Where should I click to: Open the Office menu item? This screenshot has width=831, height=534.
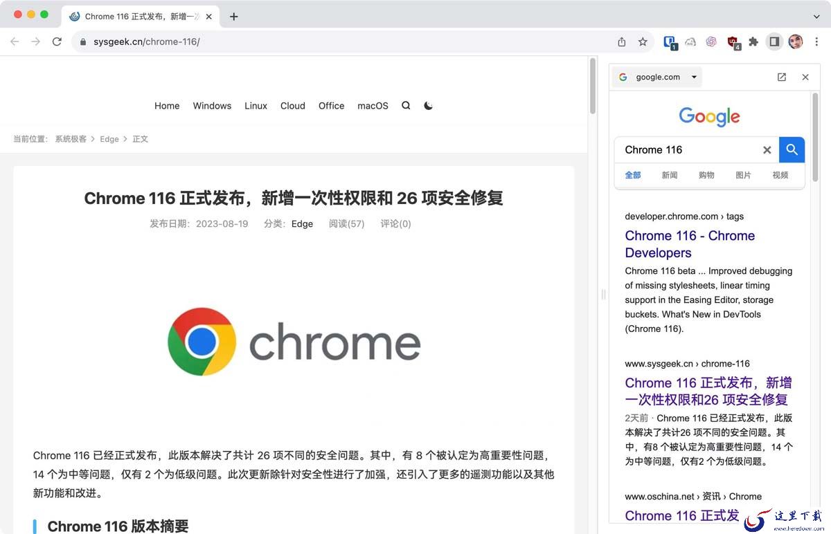click(x=331, y=106)
